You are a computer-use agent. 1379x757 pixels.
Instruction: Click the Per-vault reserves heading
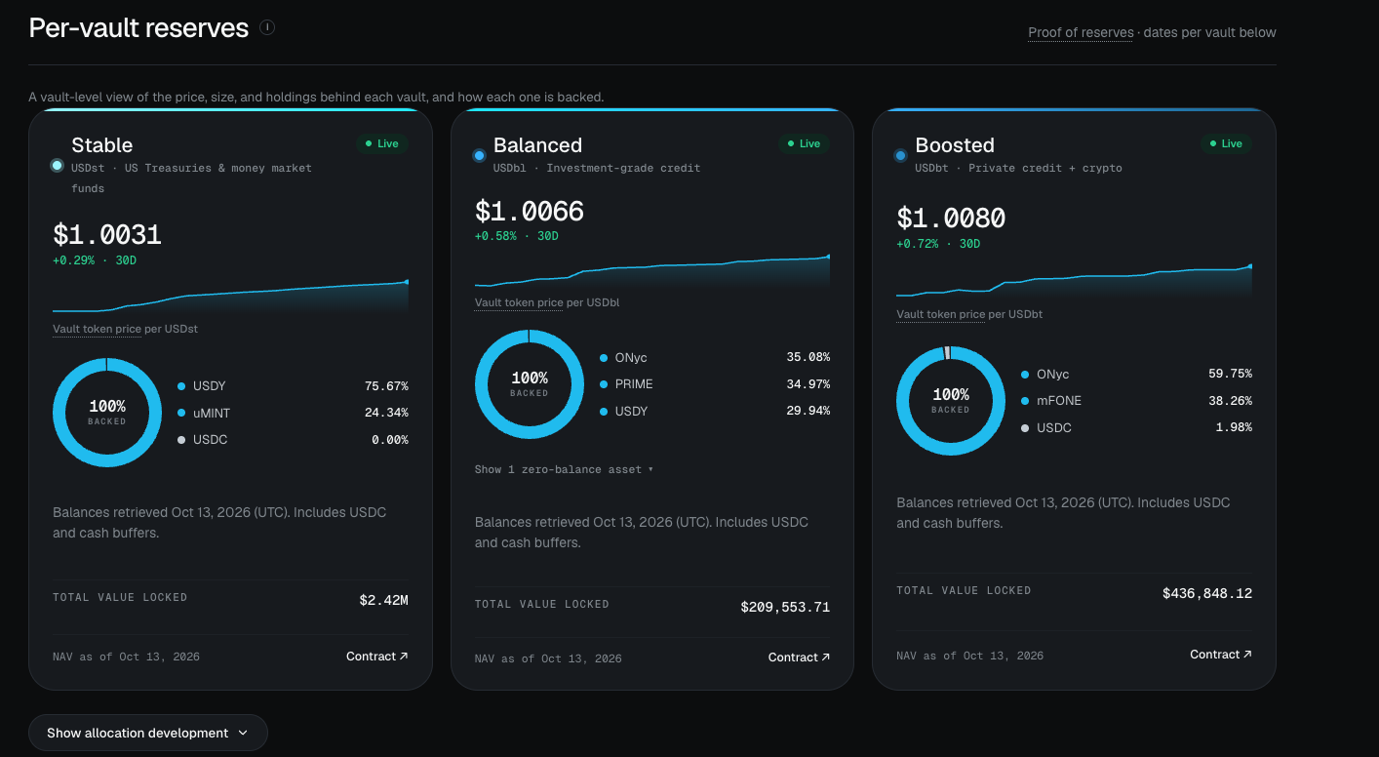(x=138, y=28)
